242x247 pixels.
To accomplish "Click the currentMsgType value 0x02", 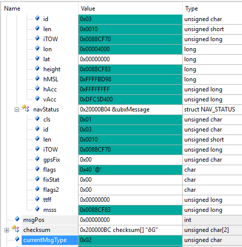I will (86, 240).
